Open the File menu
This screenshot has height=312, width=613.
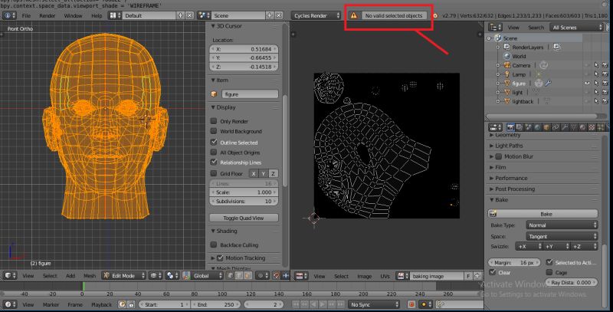point(26,15)
